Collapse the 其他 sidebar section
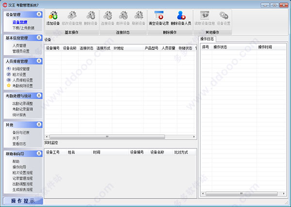Screen dimensions: 291x207 coord(39,125)
